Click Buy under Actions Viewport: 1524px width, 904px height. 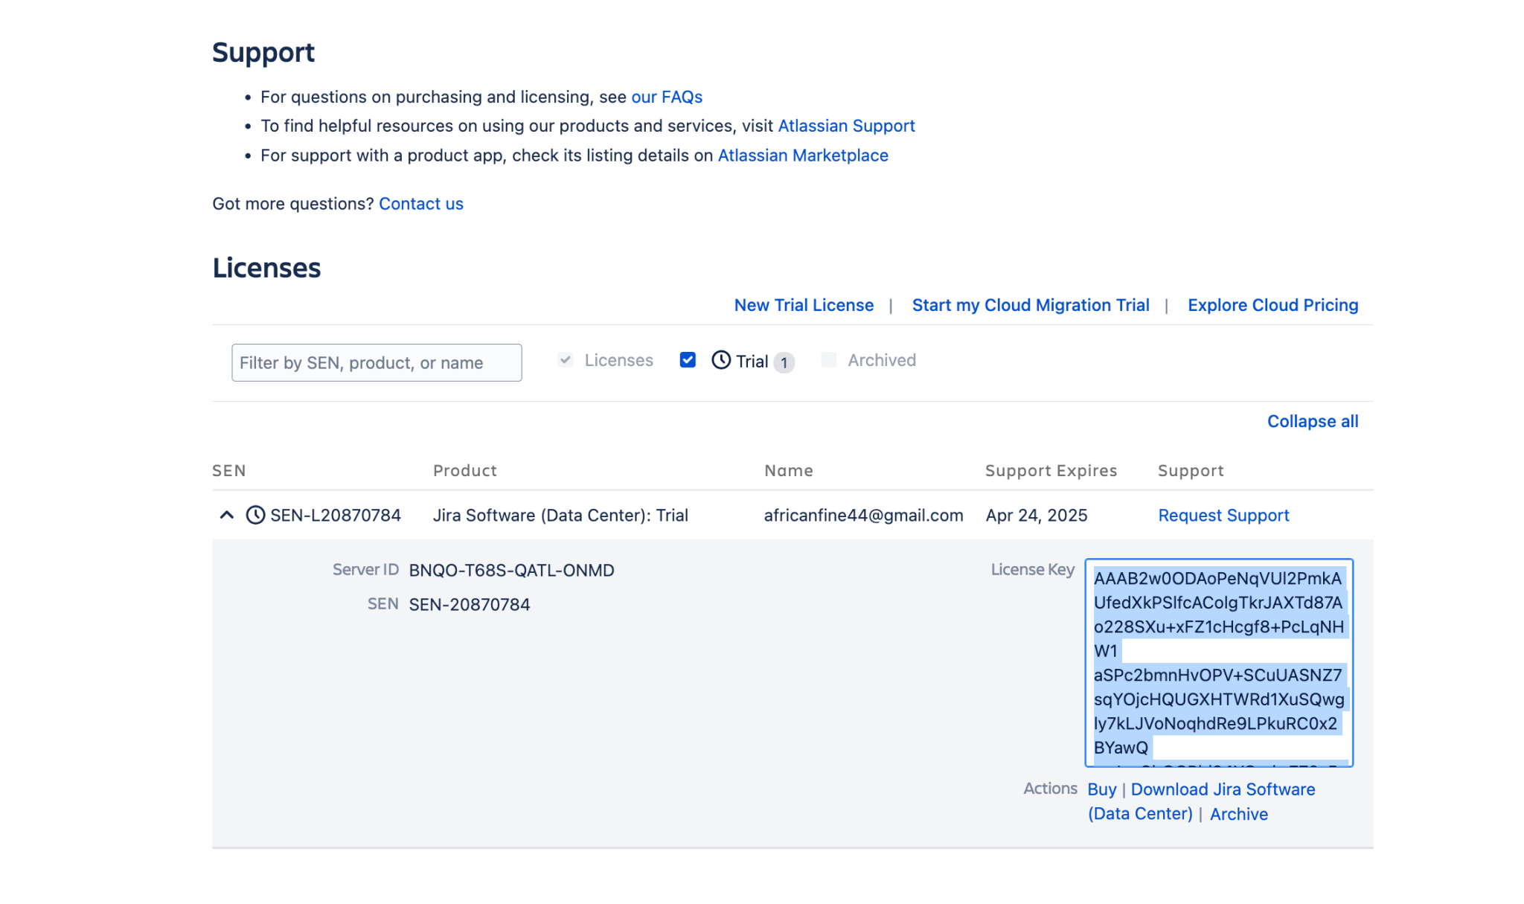(1102, 789)
